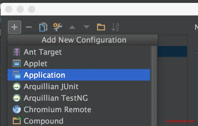Click the Ant Target ant icon
The height and width of the screenshot is (126, 198).
coord(17,52)
